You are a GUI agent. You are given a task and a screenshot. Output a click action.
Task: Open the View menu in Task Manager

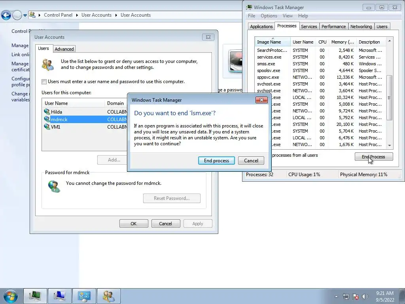tap(288, 16)
